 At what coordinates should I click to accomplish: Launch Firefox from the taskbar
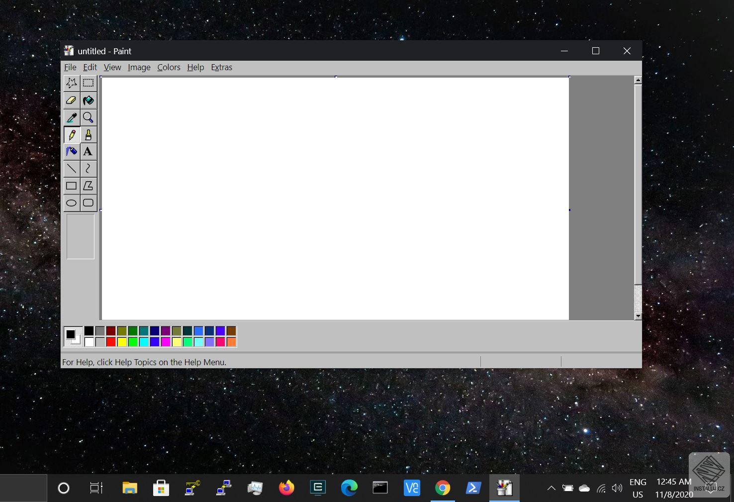(286, 488)
